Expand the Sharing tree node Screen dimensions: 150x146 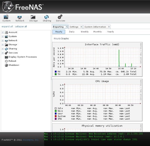point(3,49)
